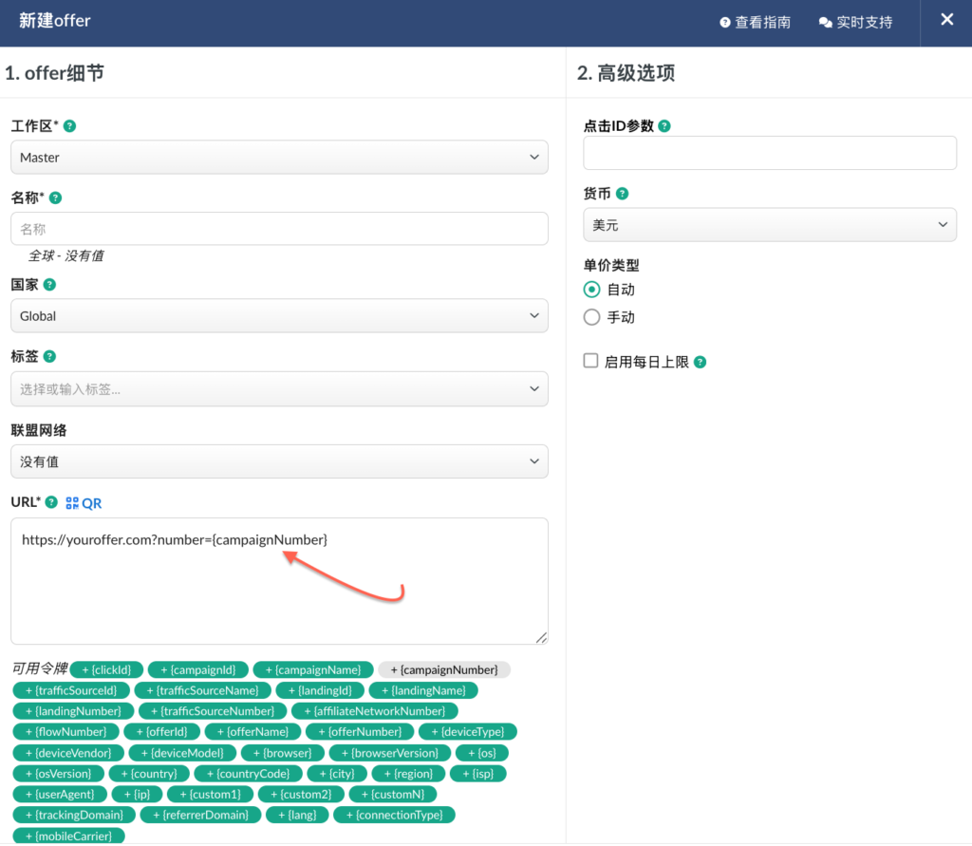The height and width of the screenshot is (846, 972).
Task: Click the help icon next to 货币
Action: tap(622, 194)
